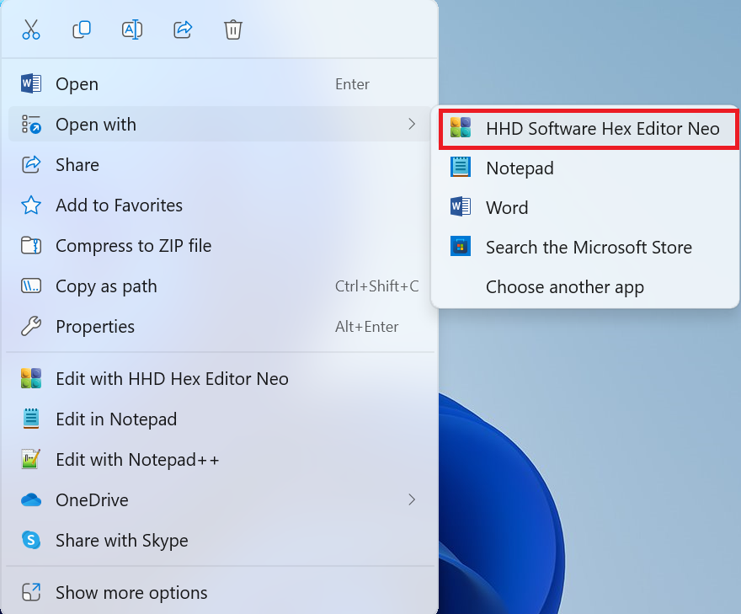Click the Open with list icon

(31, 125)
